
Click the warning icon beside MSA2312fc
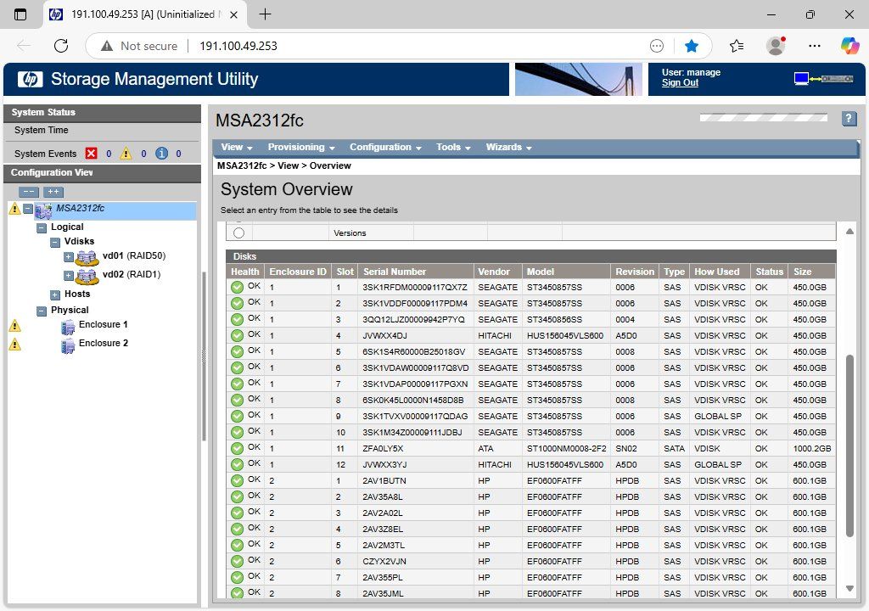click(x=15, y=209)
